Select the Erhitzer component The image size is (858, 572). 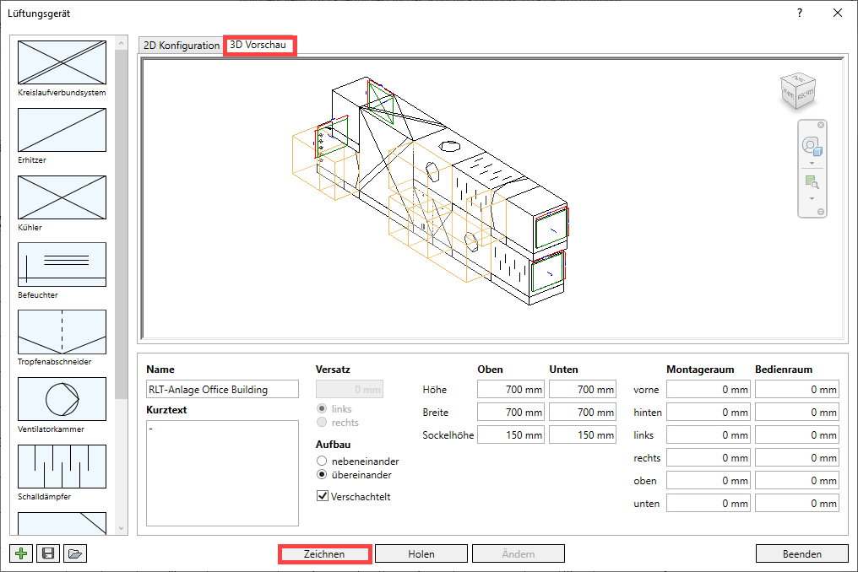click(x=62, y=130)
